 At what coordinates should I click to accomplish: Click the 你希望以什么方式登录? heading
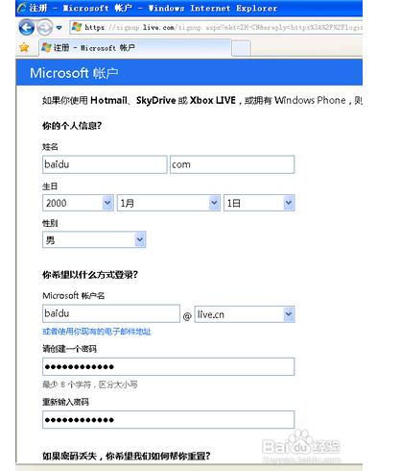90,275
